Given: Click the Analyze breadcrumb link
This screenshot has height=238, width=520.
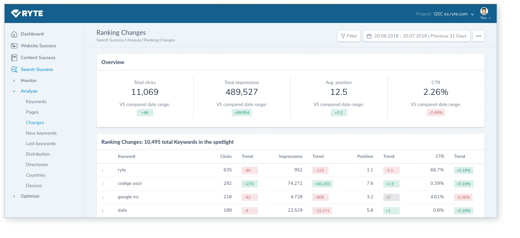Looking at the screenshot, I should click(134, 40).
